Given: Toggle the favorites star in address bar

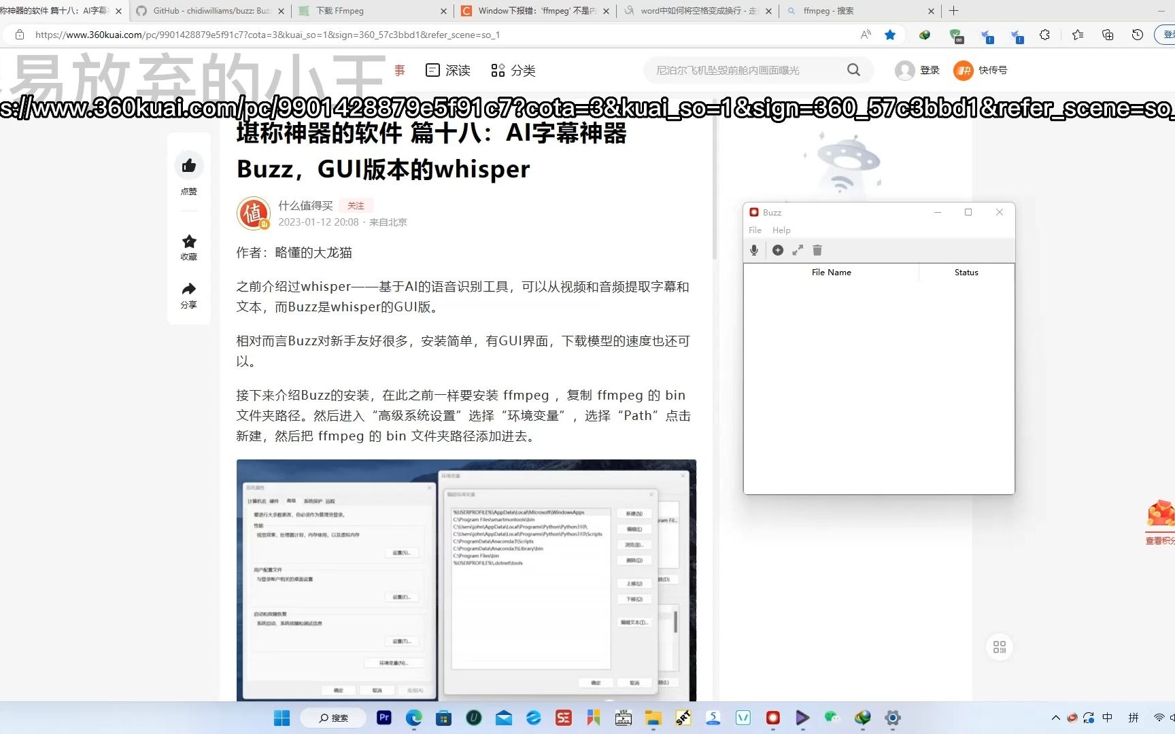Looking at the screenshot, I should (x=890, y=35).
